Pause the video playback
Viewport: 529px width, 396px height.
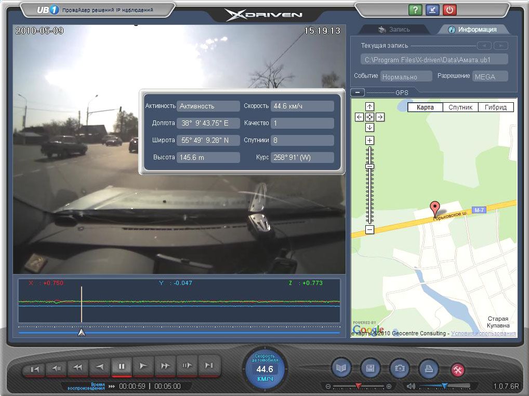point(122,367)
